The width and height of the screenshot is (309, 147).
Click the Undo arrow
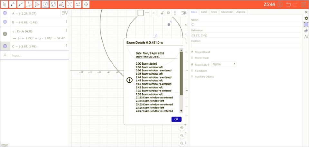pos(288,5)
